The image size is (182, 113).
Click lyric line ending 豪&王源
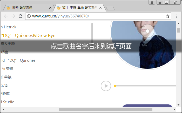click(x=8, y=44)
